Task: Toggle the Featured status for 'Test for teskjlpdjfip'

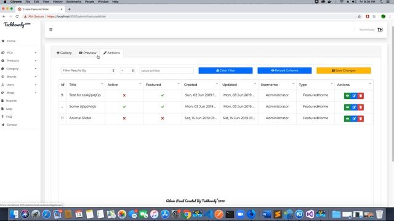Action: (x=163, y=95)
